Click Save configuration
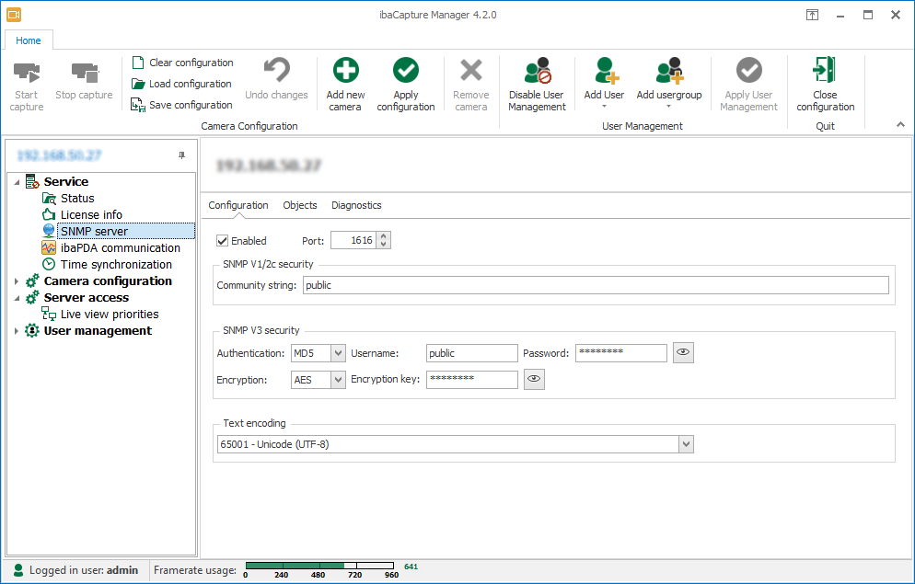 click(x=182, y=105)
